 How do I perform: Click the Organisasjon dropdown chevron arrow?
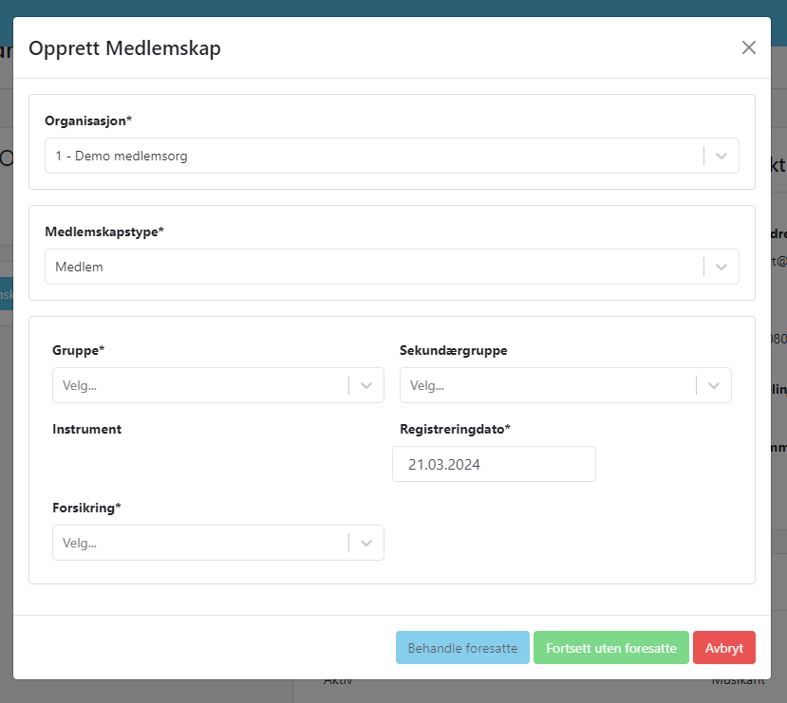(x=721, y=157)
